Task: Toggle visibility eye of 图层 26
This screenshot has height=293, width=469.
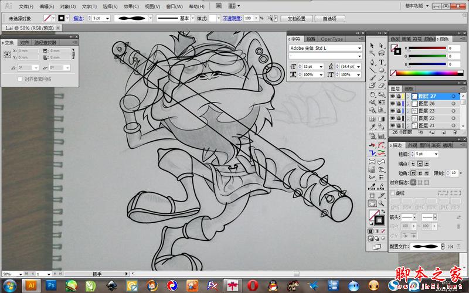Action: [393, 104]
